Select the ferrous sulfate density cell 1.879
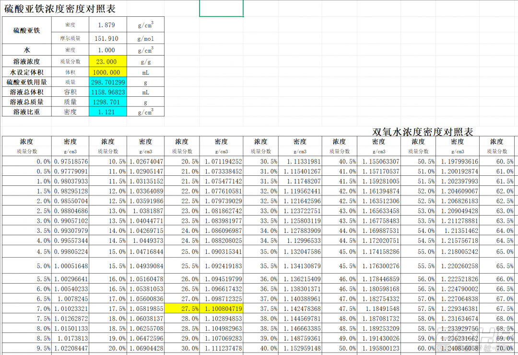The height and width of the screenshot is (355, 518). (108, 25)
